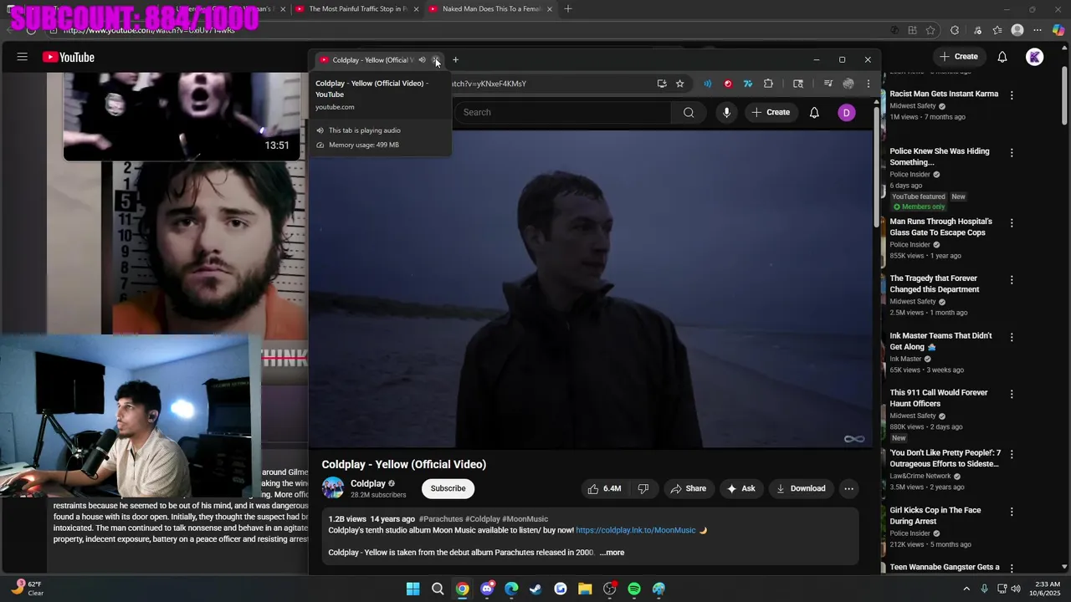This screenshot has width=1071, height=602.
Task: Click the install app icon in the Coldplay address bar
Action: (x=662, y=84)
